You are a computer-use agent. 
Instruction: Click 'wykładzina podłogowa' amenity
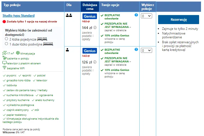point(20,105)
